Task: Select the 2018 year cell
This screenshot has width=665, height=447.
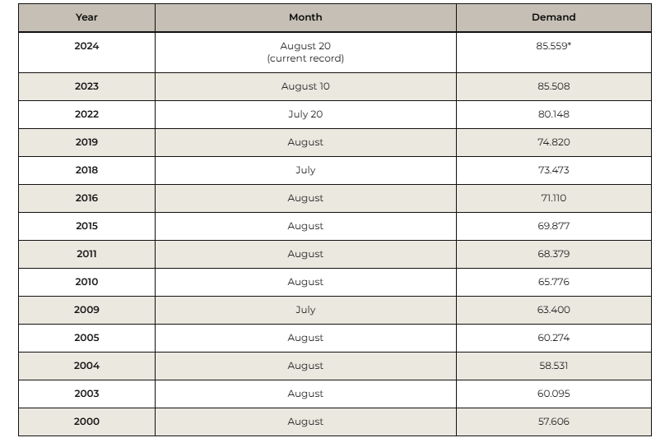Action: [86, 170]
